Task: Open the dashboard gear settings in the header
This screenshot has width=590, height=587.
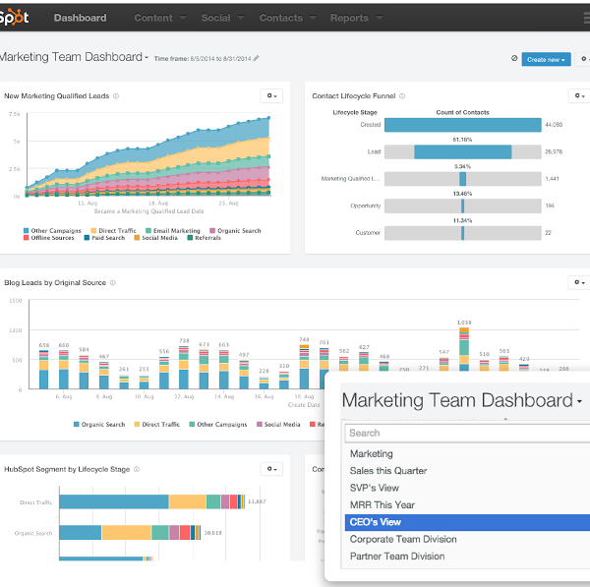Action: (583, 59)
